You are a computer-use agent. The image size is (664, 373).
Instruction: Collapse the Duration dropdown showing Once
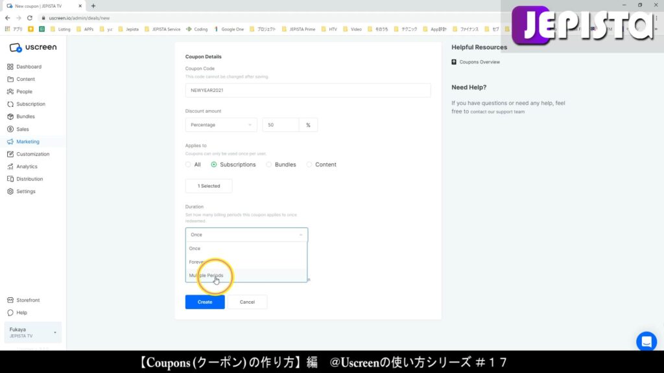pyautogui.click(x=246, y=234)
